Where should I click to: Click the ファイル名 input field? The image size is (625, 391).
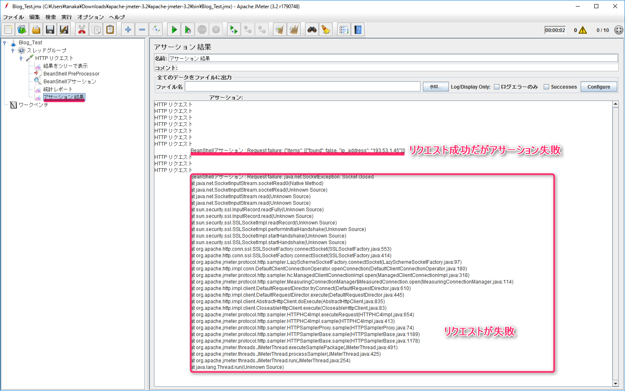pyautogui.click(x=303, y=87)
